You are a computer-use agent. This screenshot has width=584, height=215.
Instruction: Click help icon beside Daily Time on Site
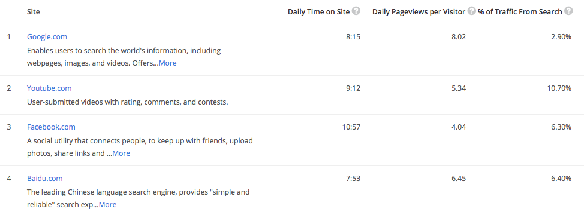[x=356, y=11]
